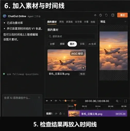Screen dimensions: 130x131
Task: Click the orange slider handle in timeline toolbar
Action: click(66, 101)
